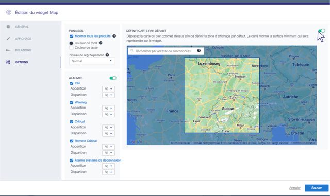This screenshot has height=196, width=330.
Task: Click the Relations connector icon in the sidebar
Action: [x=8, y=50]
